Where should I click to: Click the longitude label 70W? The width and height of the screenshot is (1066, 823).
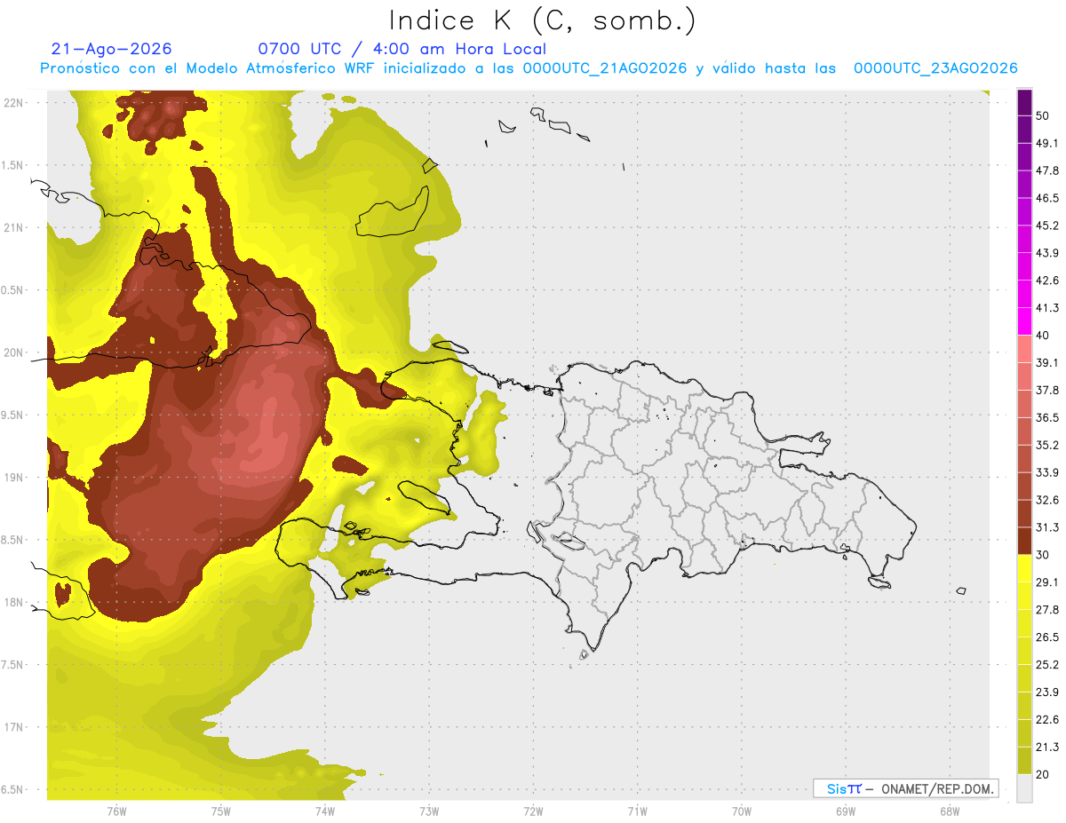(x=741, y=811)
